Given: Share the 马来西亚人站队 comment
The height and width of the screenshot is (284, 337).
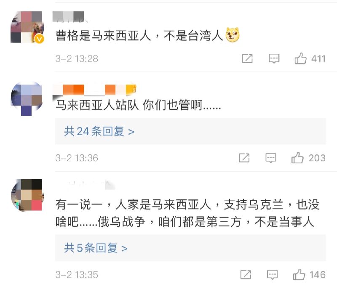Looking at the screenshot, I should (x=244, y=158).
